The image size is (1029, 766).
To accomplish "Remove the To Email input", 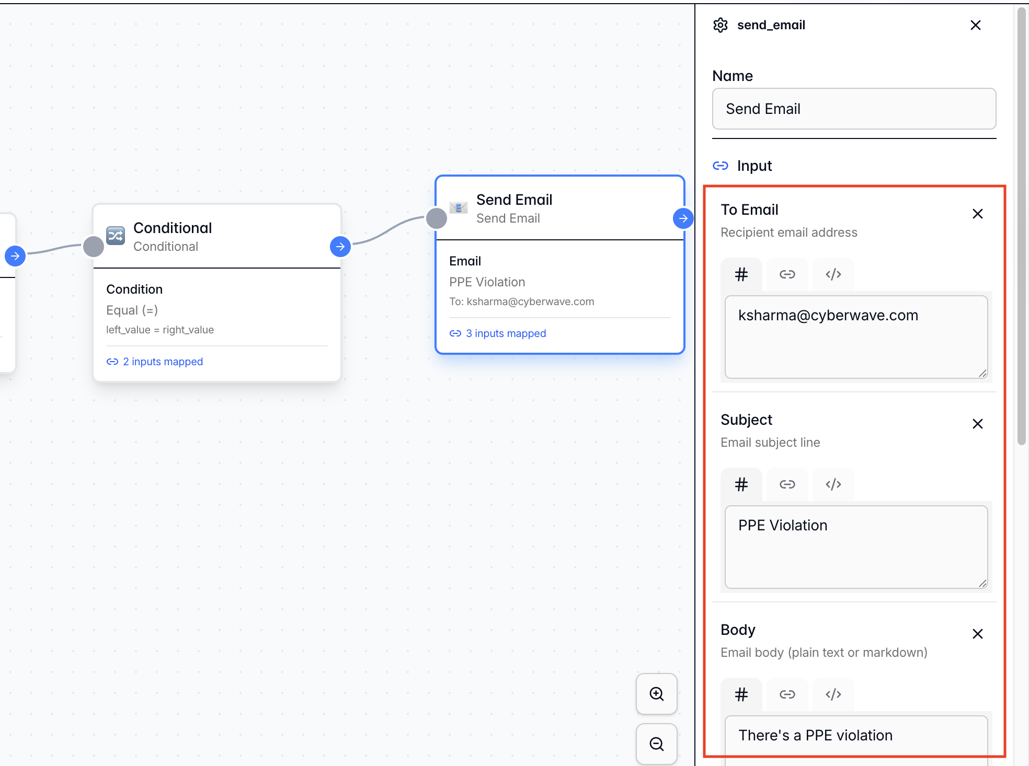I will [x=977, y=214].
